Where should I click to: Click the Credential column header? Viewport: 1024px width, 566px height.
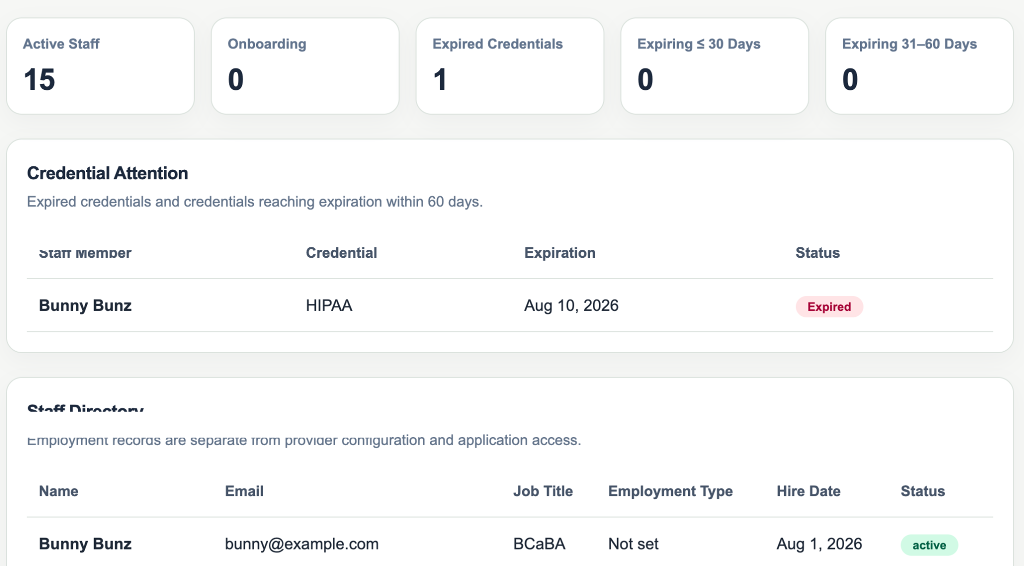(x=341, y=253)
